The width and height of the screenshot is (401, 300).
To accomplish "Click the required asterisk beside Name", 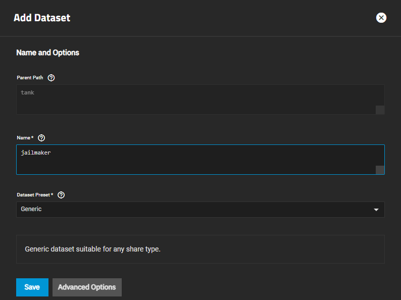I will (33, 138).
